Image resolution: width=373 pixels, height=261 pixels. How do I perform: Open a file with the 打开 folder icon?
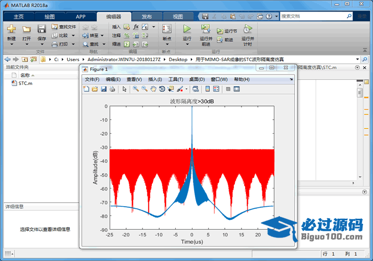(27, 29)
